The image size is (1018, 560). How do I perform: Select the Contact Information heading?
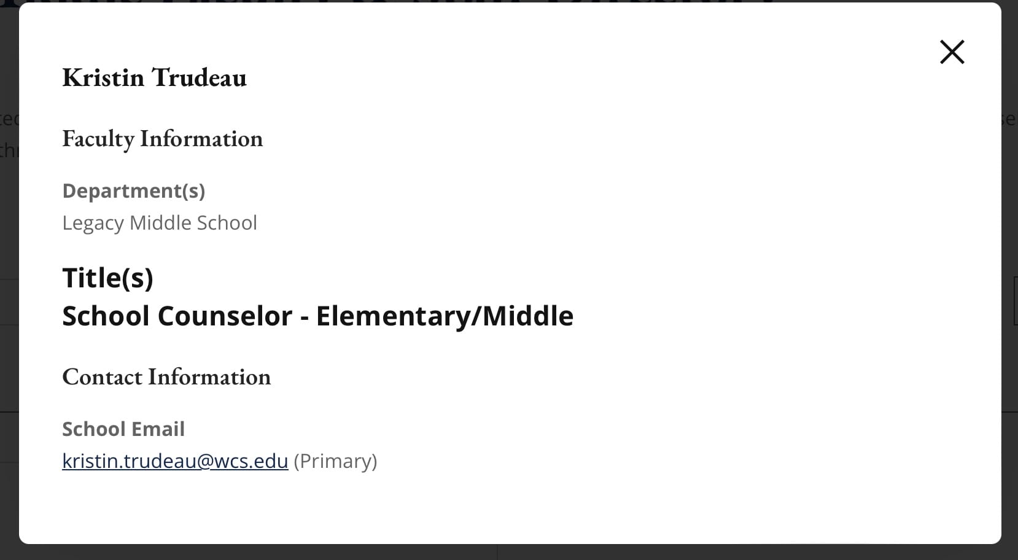(166, 376)
